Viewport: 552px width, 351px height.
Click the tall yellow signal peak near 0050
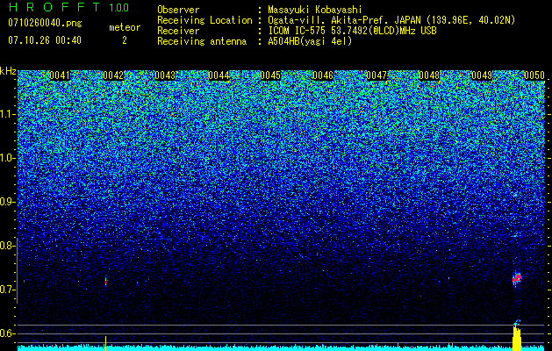click(516, 336)
